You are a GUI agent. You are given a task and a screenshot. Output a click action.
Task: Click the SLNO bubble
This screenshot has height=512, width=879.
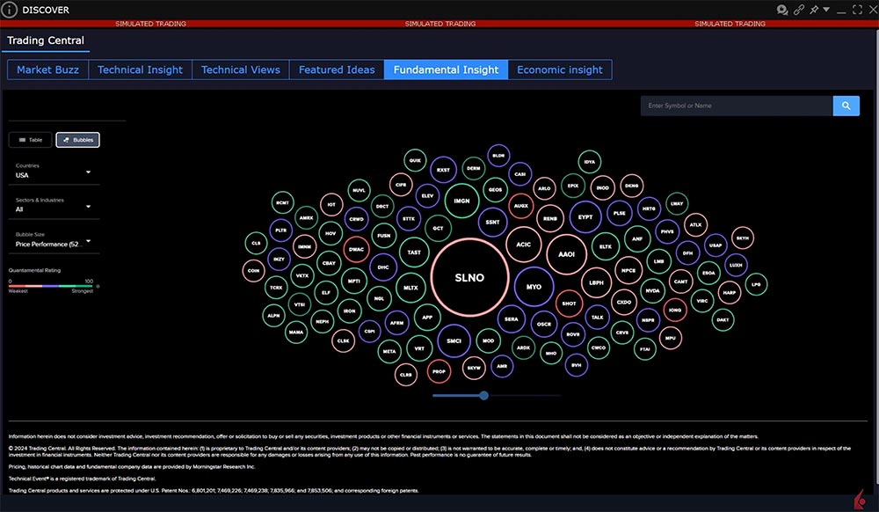pos(469,277)
